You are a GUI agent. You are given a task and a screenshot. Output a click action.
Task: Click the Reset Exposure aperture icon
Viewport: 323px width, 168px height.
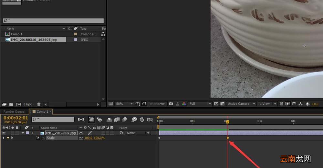(x=307, y=104)
